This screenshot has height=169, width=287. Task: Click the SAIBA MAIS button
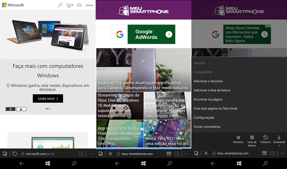coord(48,99)
